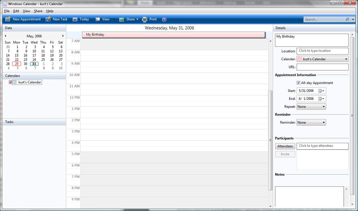The height and width of the screenshot is (211, 358).
Task: Click the Calendars pane header
Action: coord(34,76)
